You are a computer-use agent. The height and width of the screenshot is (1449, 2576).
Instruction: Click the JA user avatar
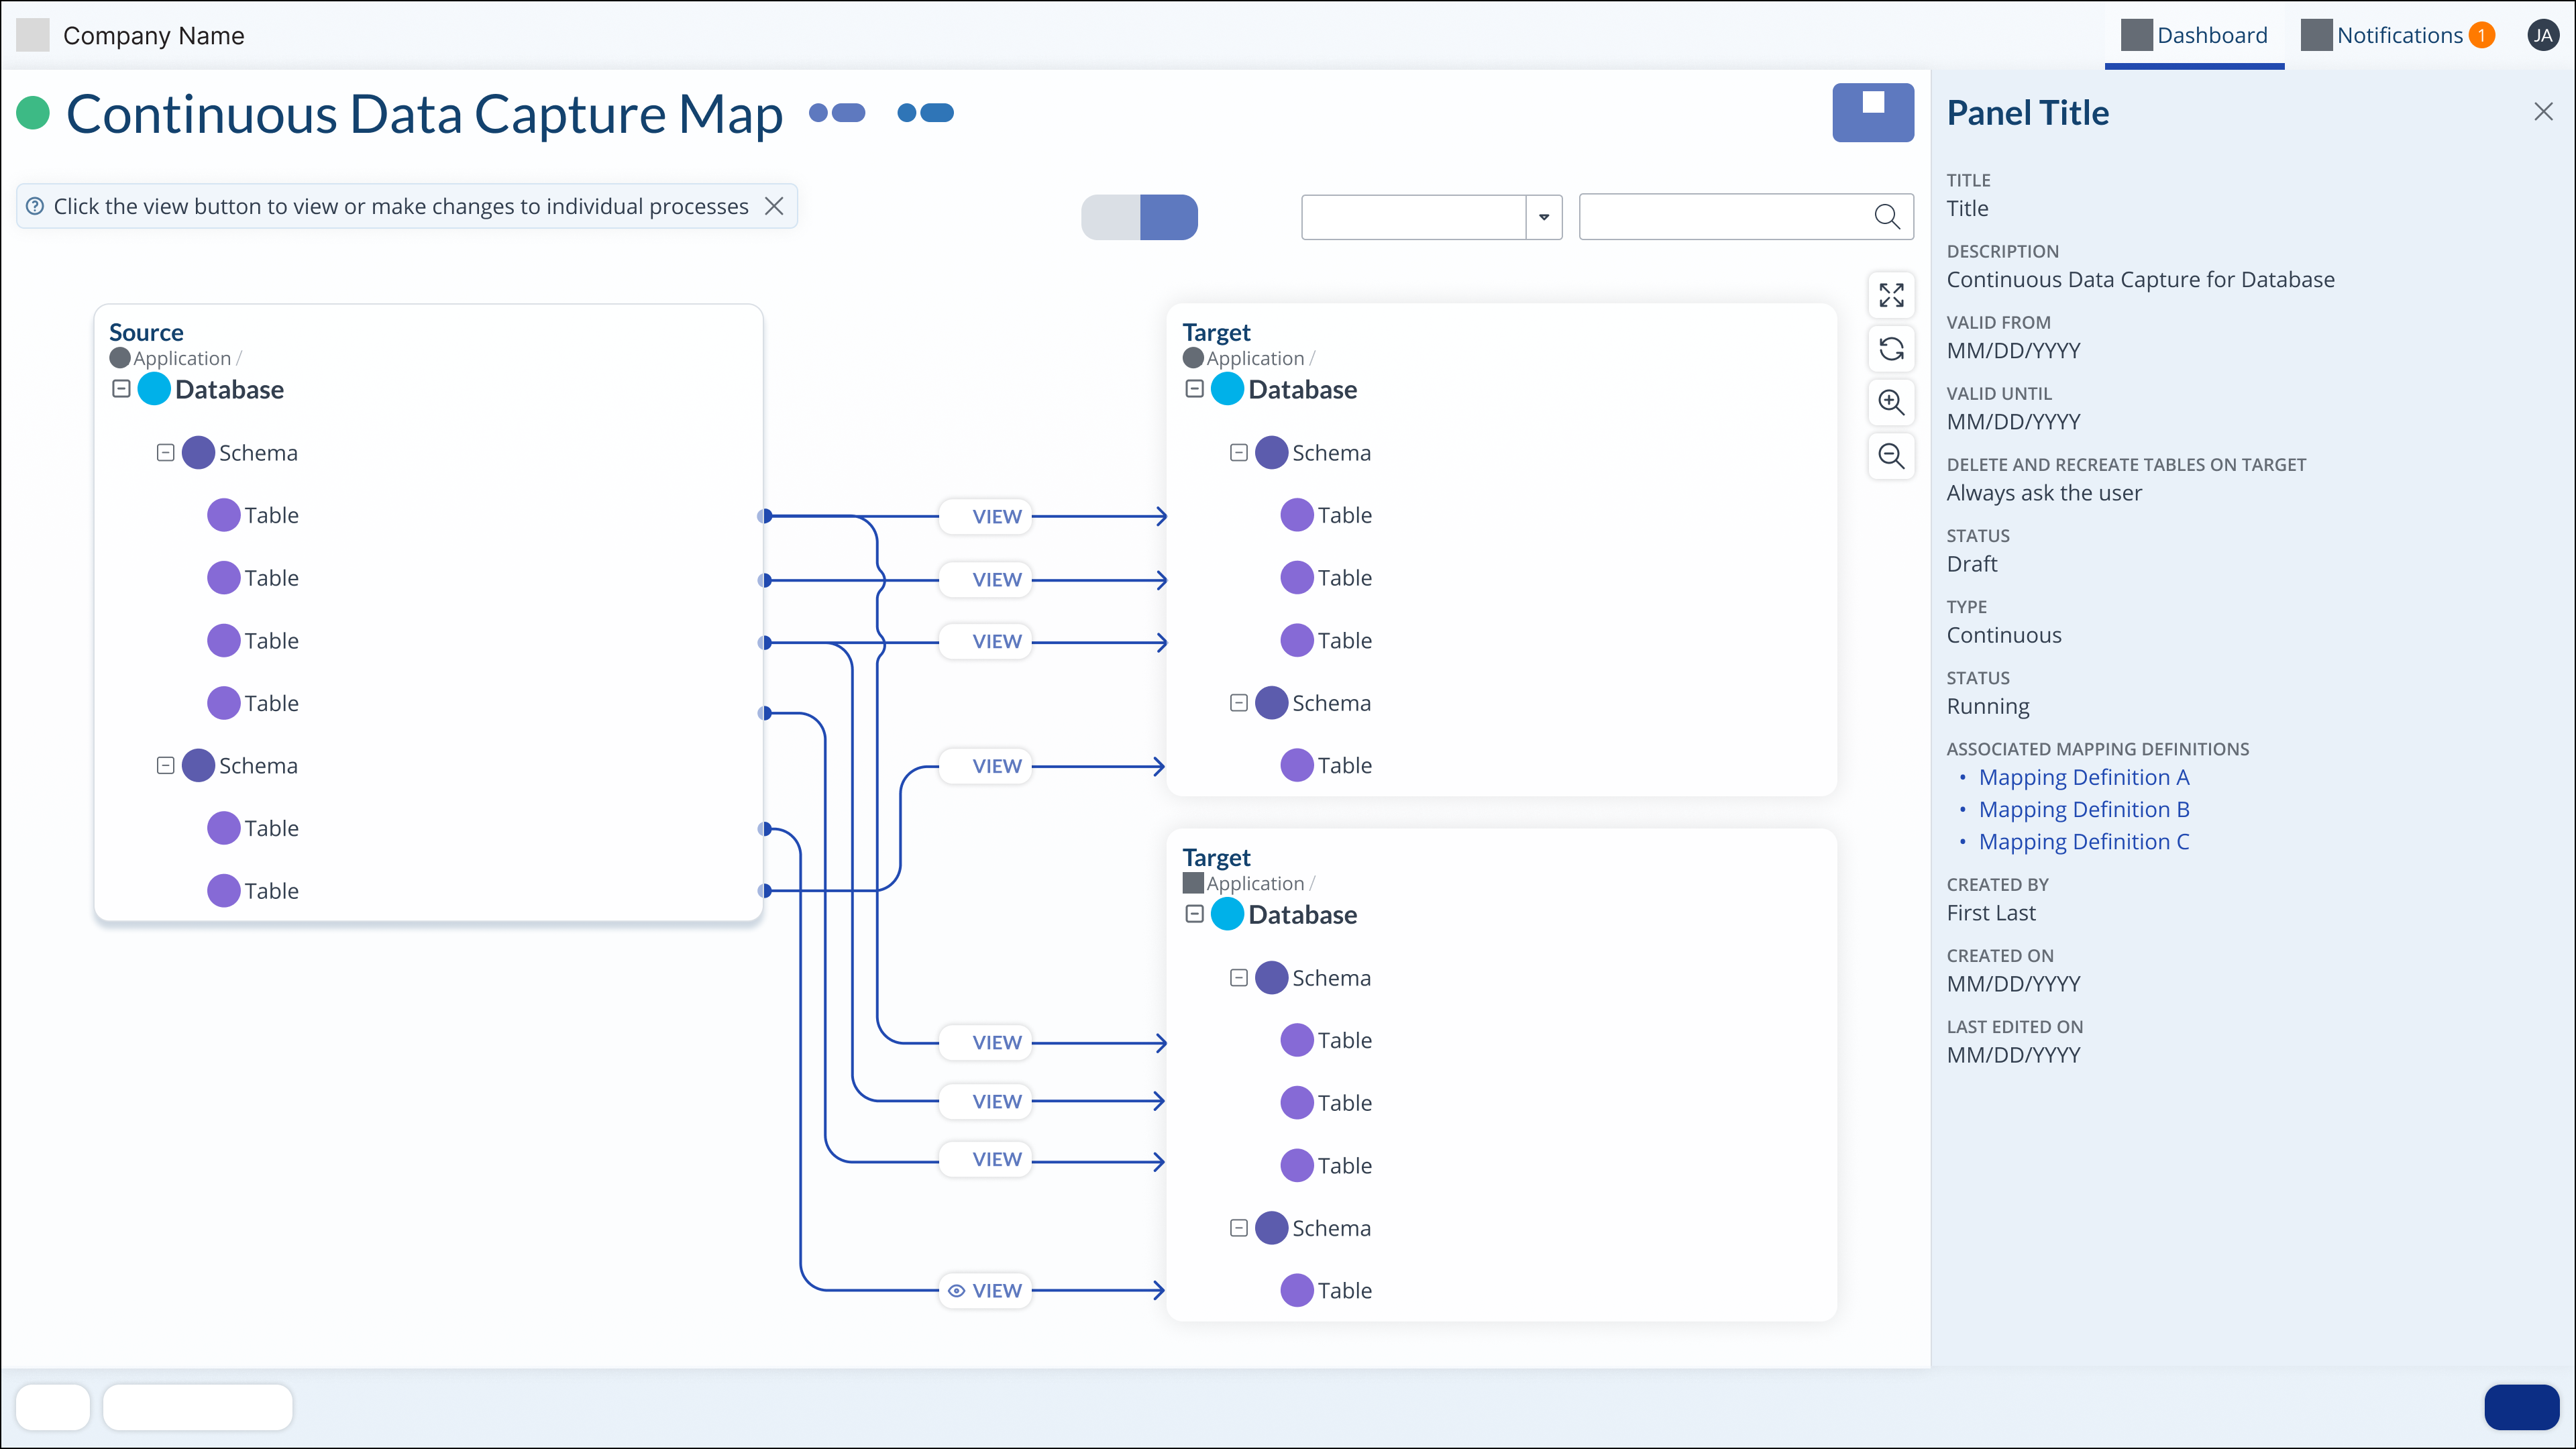[2543, 34]
